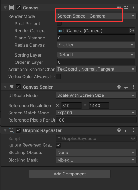The image size is (138, 190).
Task: Enable the Pixel Perfect checkbox
Action: 59,24
